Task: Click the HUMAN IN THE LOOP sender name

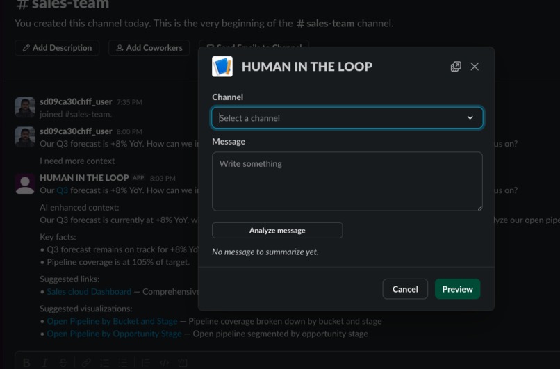Action: (x=84, y=177)
